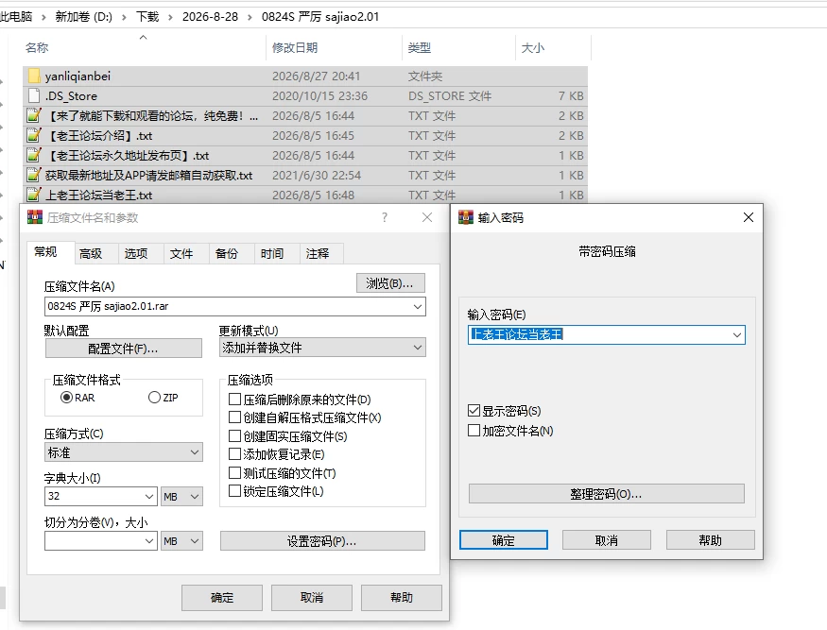827x630 pixels.
Task: Click 此电脑 breadcrumb segment
Action: (x=16, y=17)
